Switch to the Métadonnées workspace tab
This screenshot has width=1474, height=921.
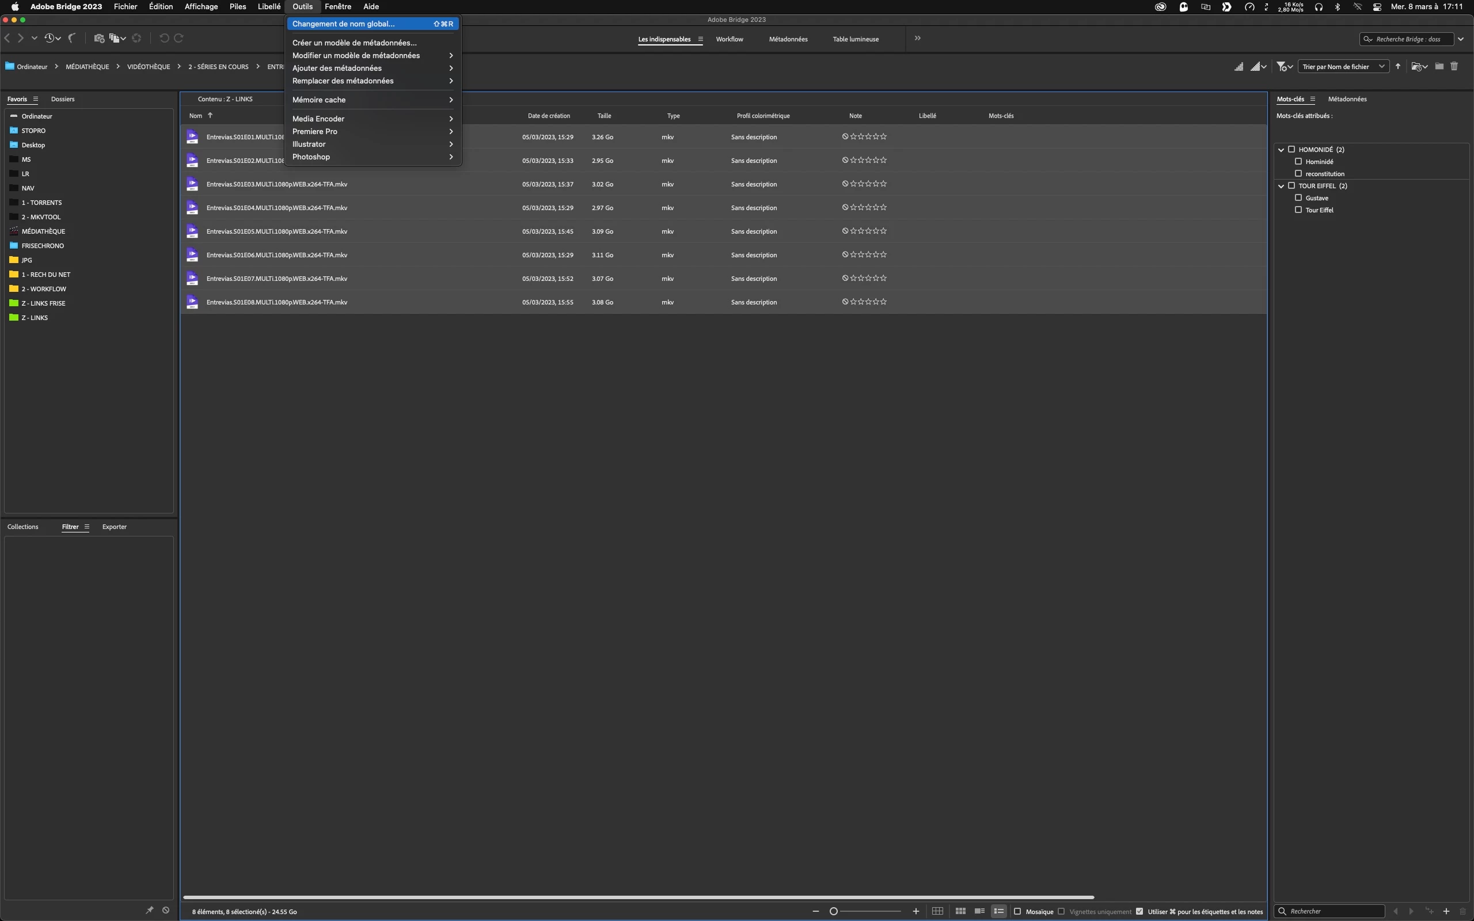[788, 39]
